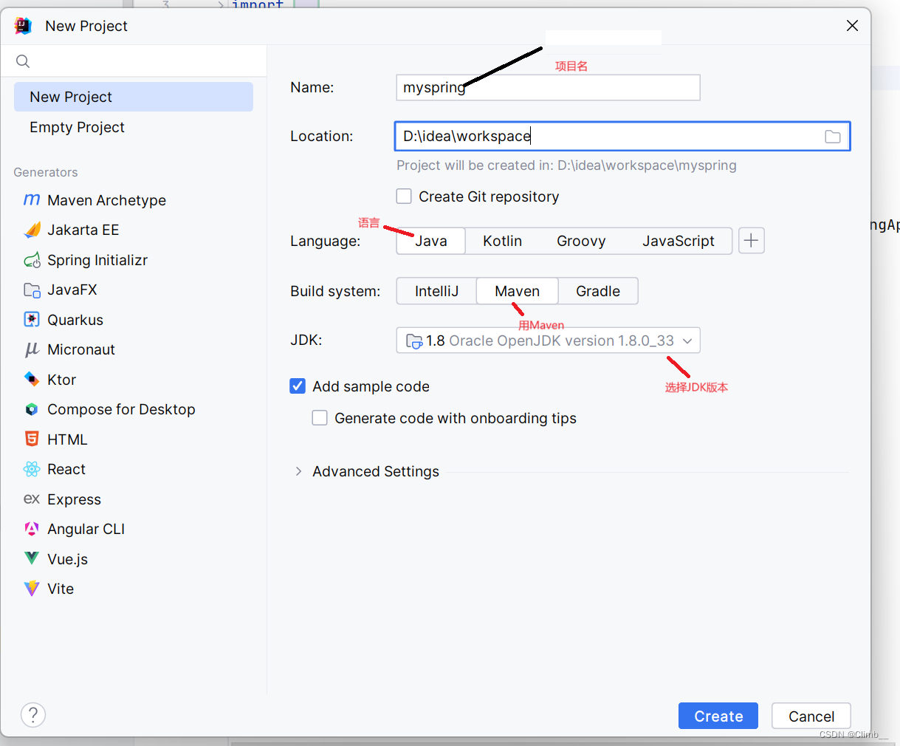Choose Kotlin as the language
900x746 pixels.
click(503, 241)
